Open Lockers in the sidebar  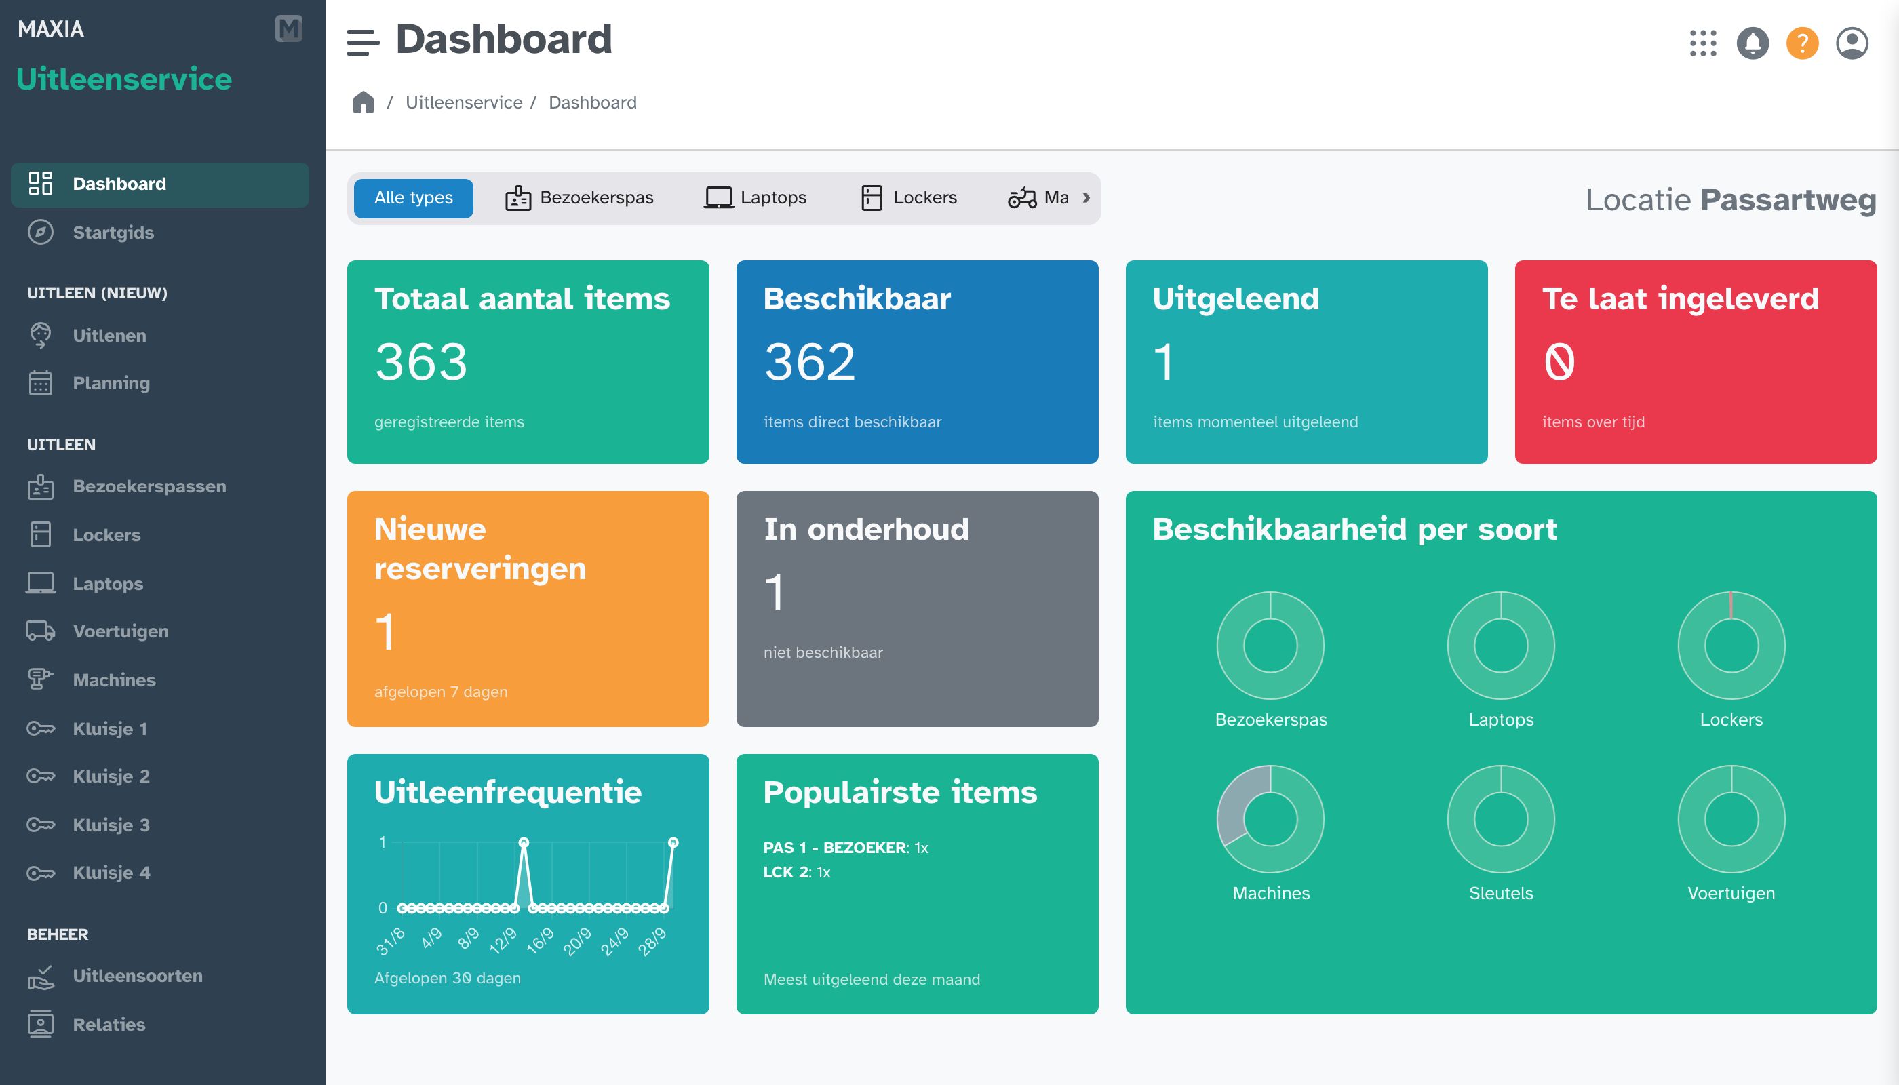(x=160, y=534)
